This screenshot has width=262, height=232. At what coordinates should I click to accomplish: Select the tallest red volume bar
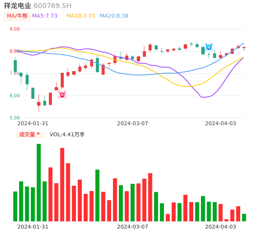(x=62, y=184)
